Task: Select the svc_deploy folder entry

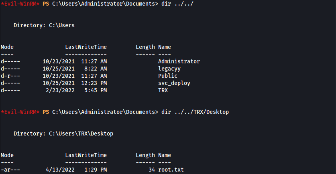Action: pyautogui.click(x=174, y=83)
